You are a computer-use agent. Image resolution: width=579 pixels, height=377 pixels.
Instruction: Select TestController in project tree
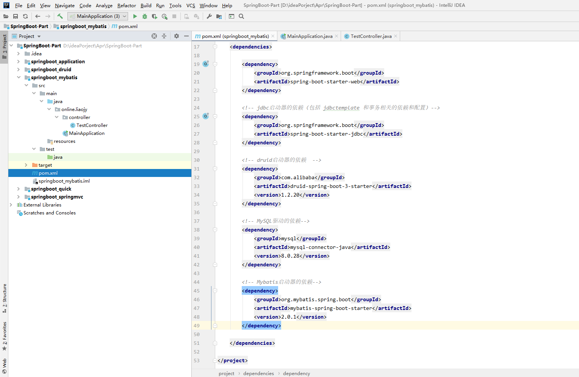click(92, 125)
